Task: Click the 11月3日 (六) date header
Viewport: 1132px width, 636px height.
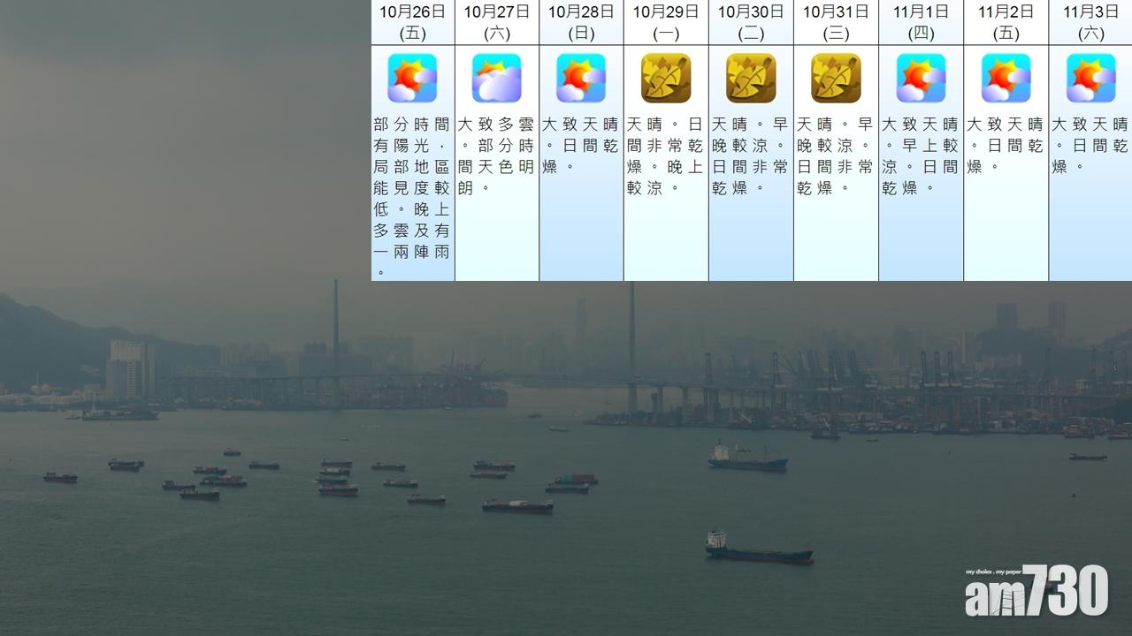Action: point(1090,22)
